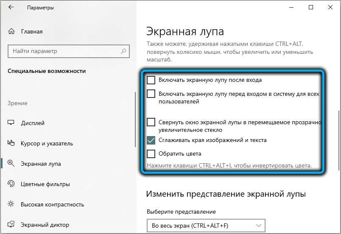Click the Экранная лупа magnifier icon
Image resolution: width=341 pixels, height=234 pixels.
click(x=11, y=164)
